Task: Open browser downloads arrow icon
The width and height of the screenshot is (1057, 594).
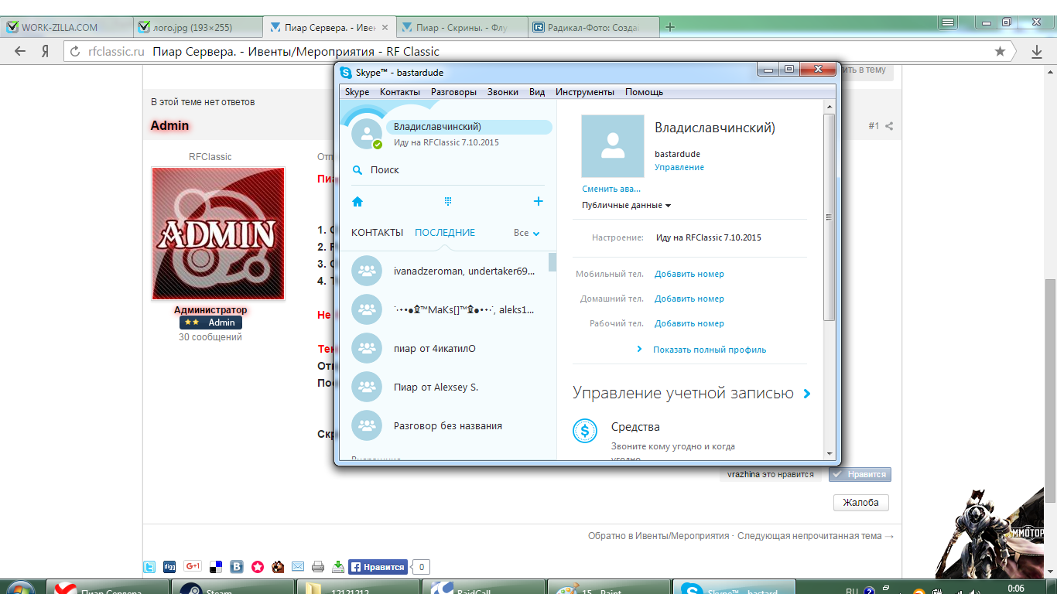Action: tap(1037, 52)
